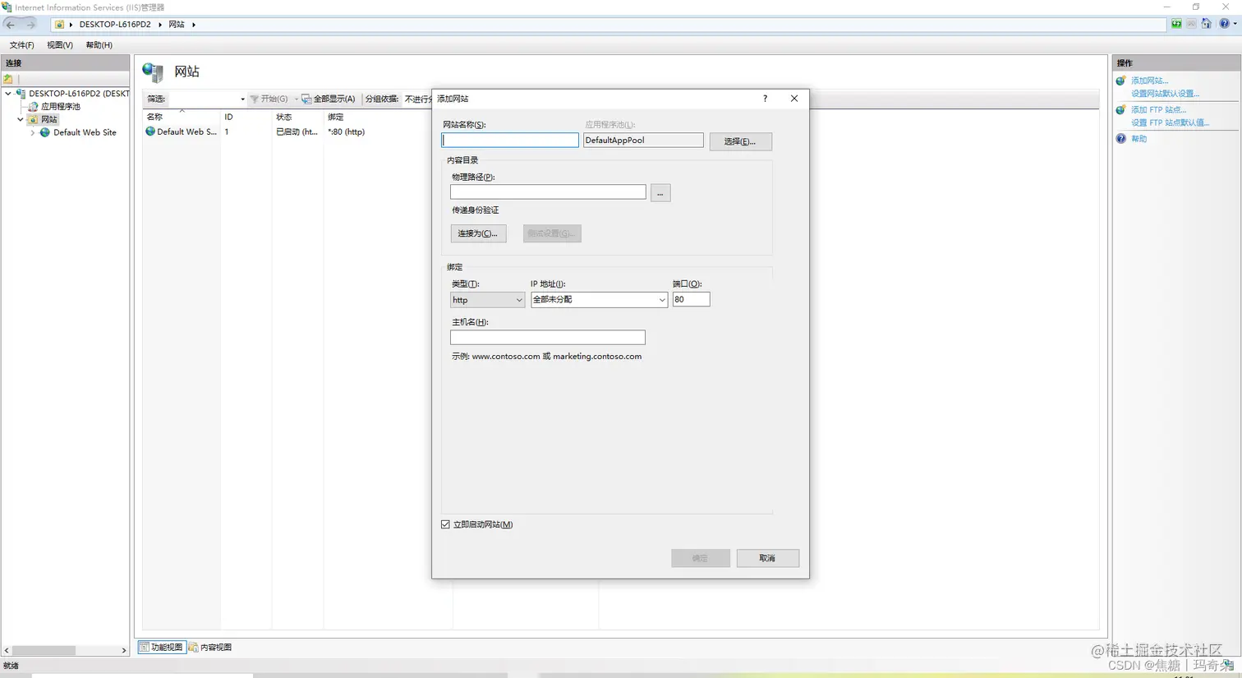
Task: Click the green refresh page icon
Action: click(x=1176, y=24)
